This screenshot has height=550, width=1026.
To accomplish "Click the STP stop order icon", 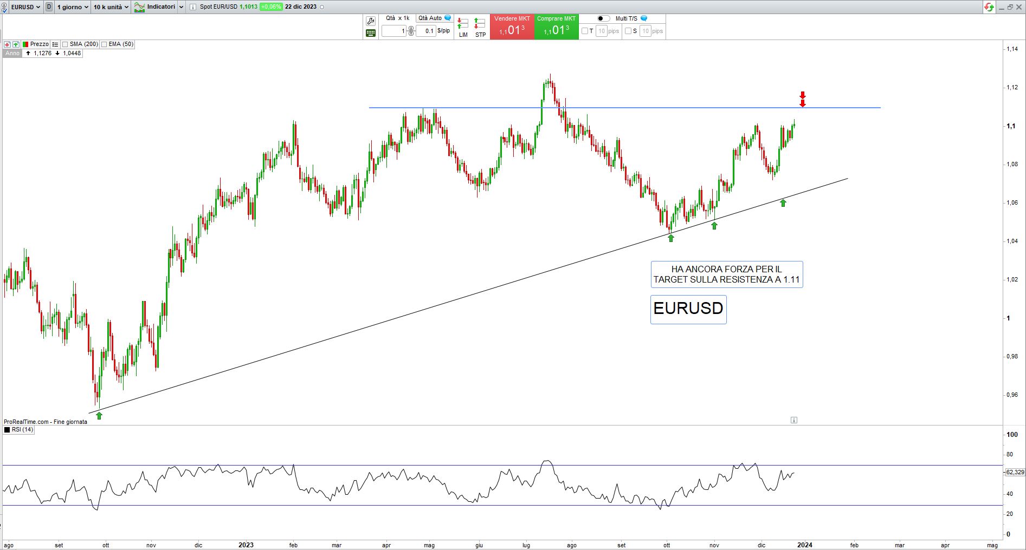I will (480, 27).
